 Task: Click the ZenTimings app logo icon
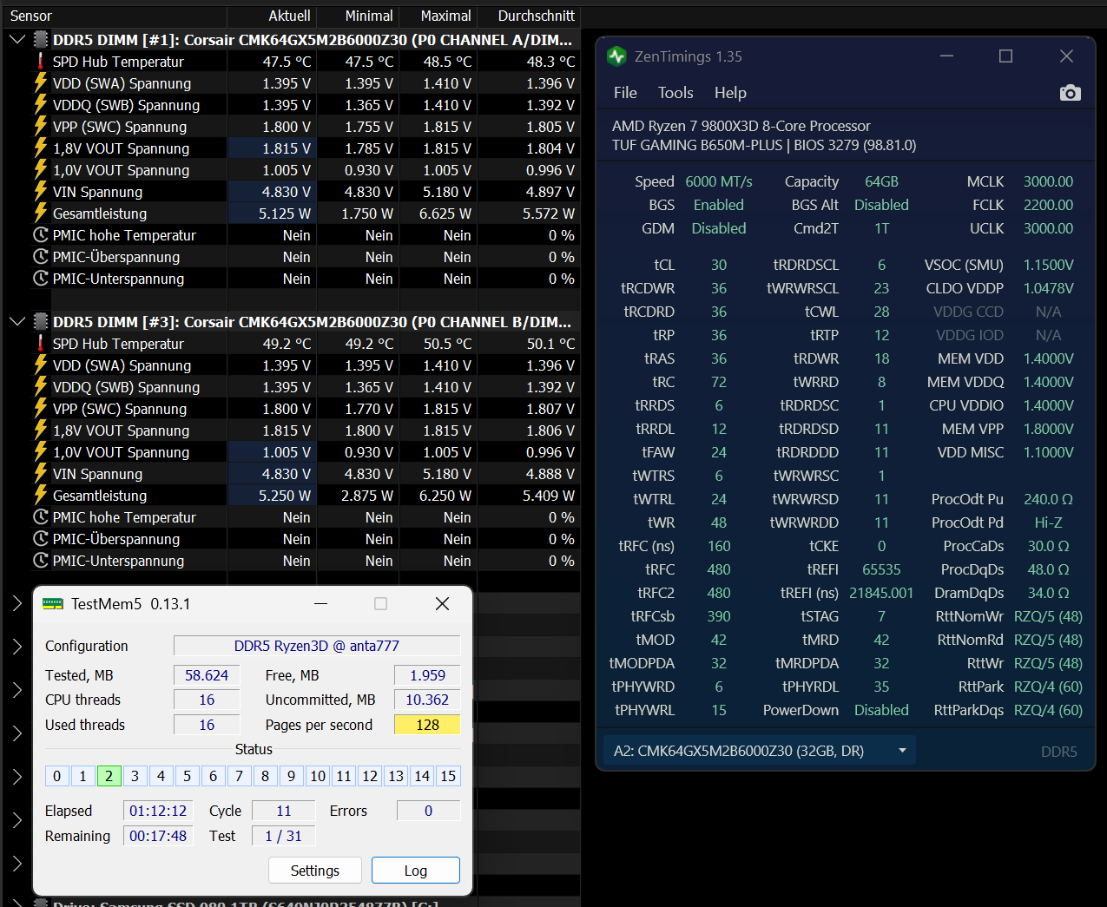[x=616, y=56]
